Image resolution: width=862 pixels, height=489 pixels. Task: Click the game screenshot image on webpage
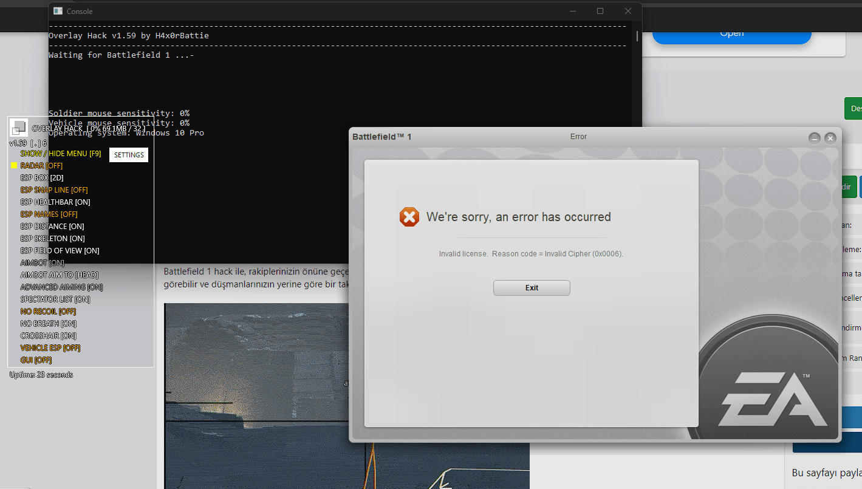(347, 396)
